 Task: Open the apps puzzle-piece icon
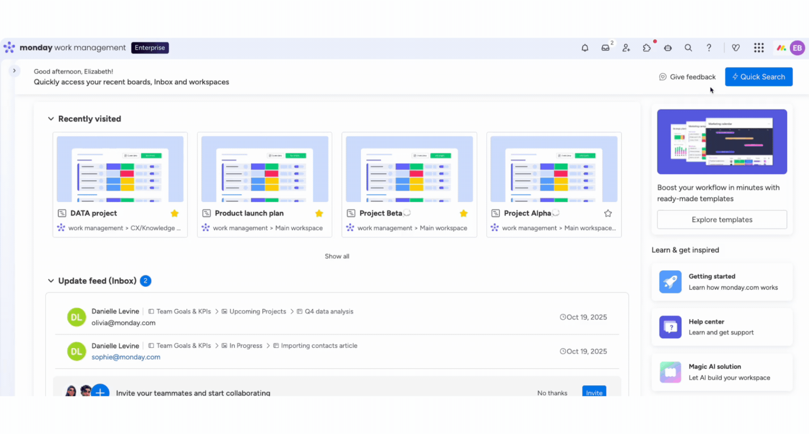click(x=647, y=48)
